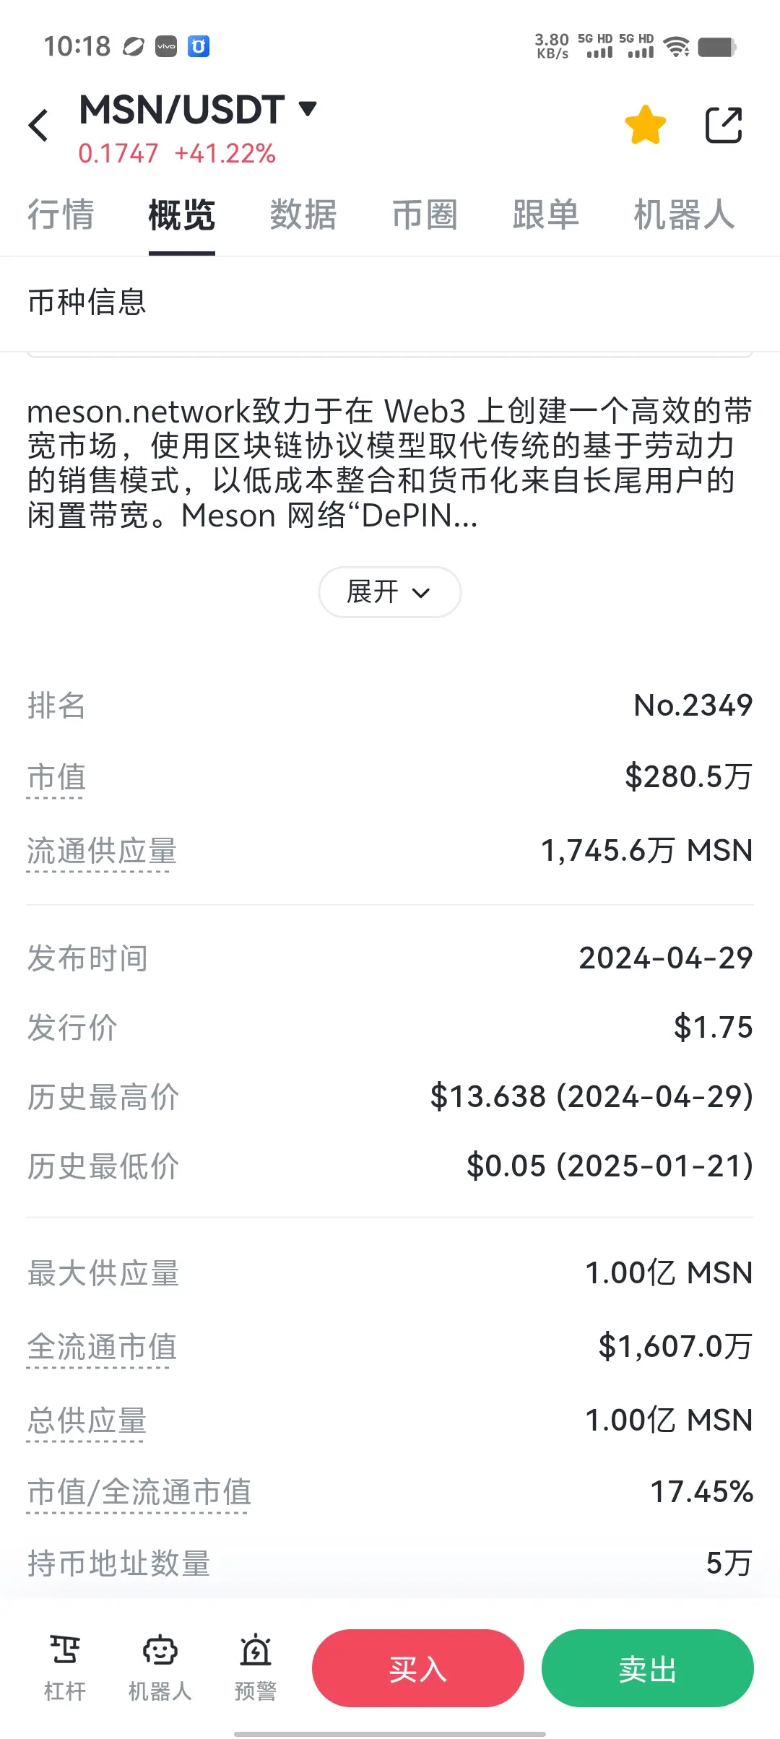Image resolution: width=780 pixels, height=1739 pixels.
Task: Tap the 全流通市值 underlined label
Action: pyautogui.click(x=102, y=1347)
